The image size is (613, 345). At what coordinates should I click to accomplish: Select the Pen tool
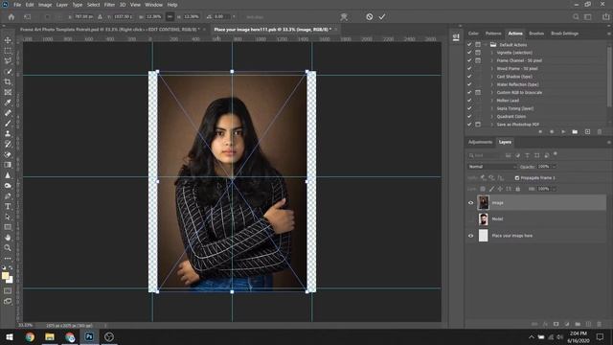(8, 195)
